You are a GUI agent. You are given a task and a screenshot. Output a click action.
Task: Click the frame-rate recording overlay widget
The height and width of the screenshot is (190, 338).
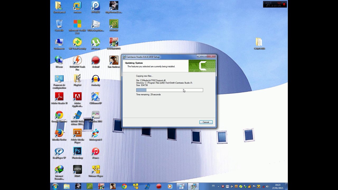tap(275, 4)
